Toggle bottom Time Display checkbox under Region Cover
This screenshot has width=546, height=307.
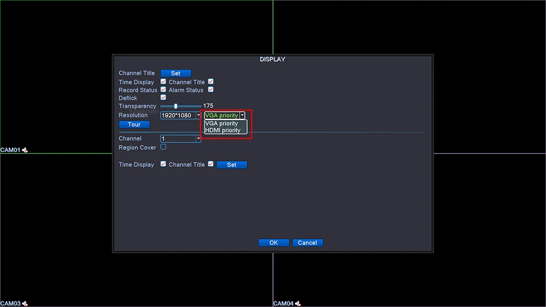tap(163, 164)
